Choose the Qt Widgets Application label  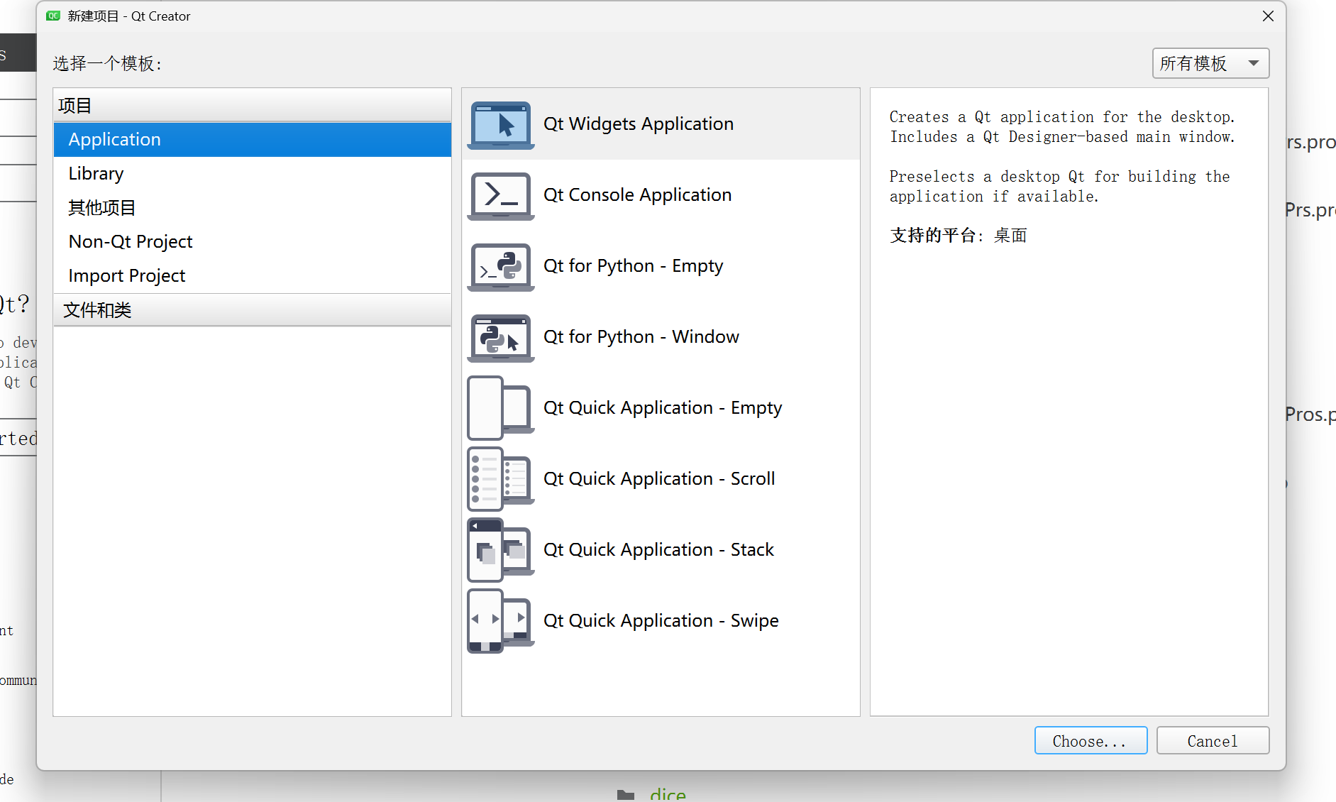coord(639,123)
